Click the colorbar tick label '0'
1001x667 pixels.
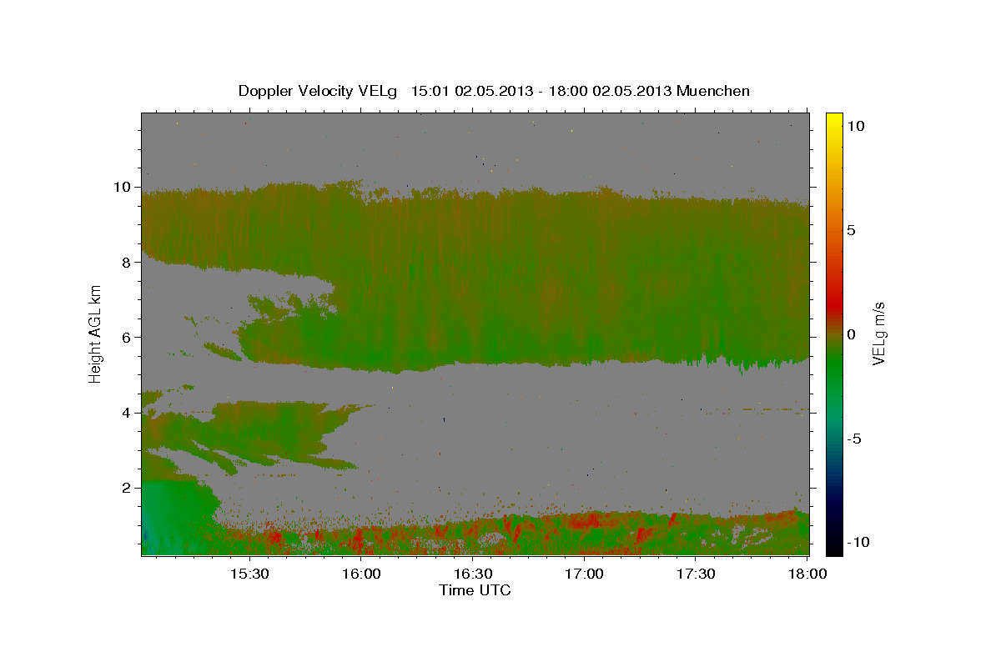[851, 334]
